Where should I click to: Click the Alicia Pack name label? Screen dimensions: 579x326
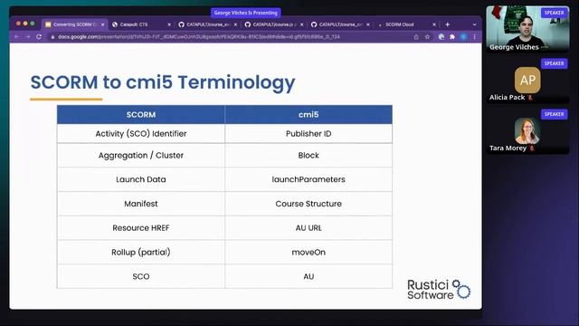click(x=507, y=98)
